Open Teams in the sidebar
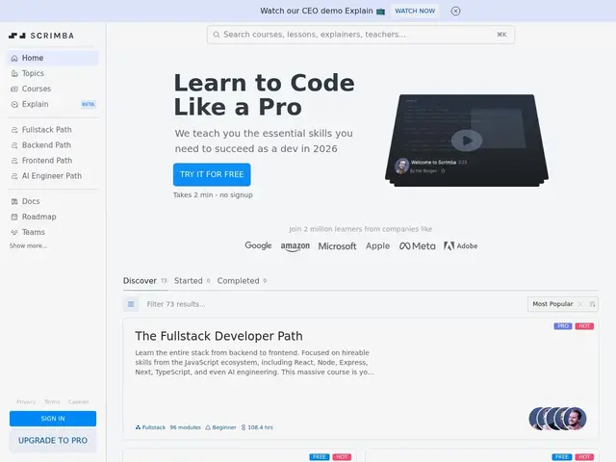This screenshot has width=616, height=462. point(53,232)
